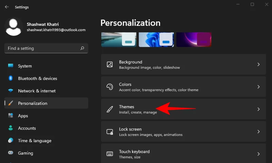272x163 pixels.
Task: Open Network & internet category
Action: click(x=46, y=91)
